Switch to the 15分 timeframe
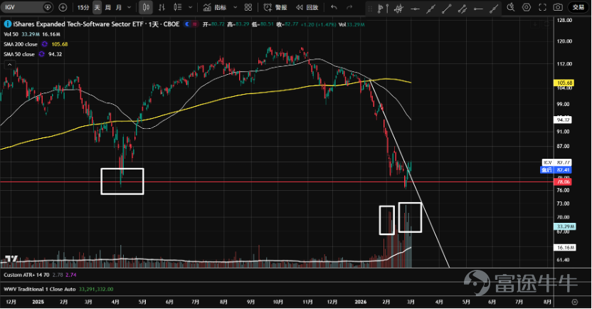 pos(83,7)
